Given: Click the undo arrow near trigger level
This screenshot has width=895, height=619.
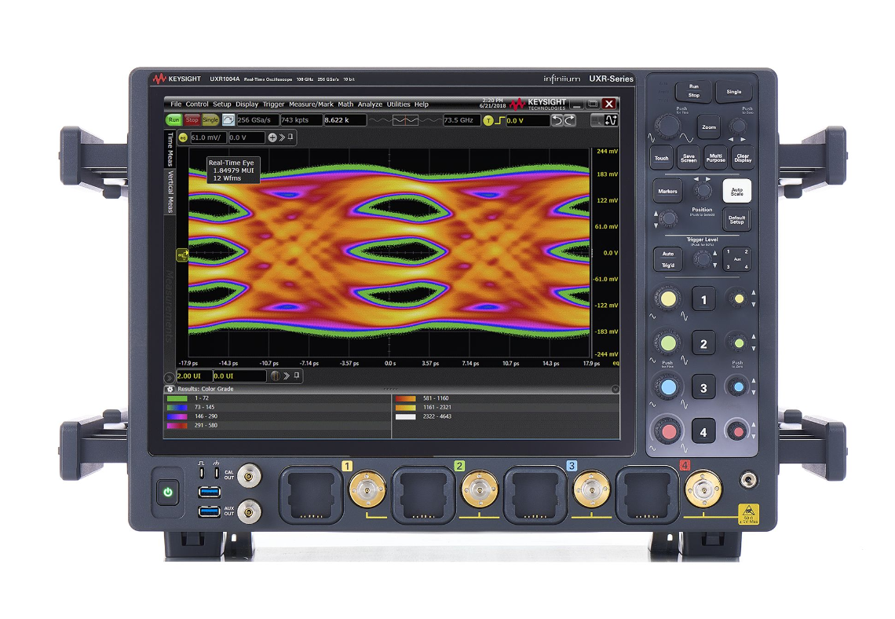Looking at the screenshot, I should pyautogui.click(x=558, y=120).
